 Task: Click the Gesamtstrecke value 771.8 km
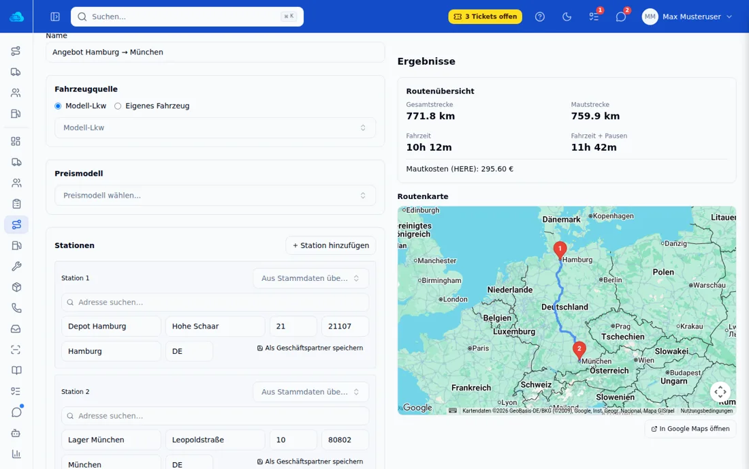click(x=430, y=116)
